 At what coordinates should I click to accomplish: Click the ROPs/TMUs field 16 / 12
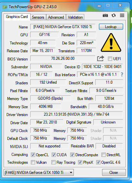coord(41,75)
